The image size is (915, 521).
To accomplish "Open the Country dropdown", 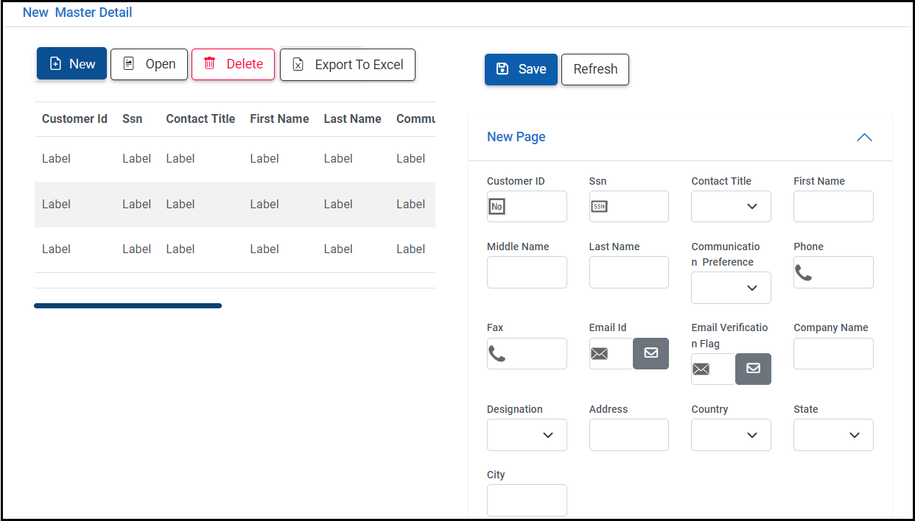I will coord(731,435).
